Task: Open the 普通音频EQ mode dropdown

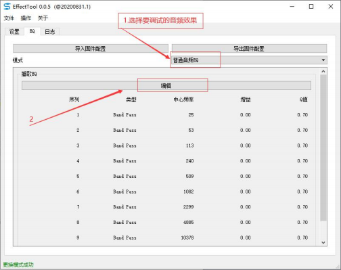Action: point(249,60)
